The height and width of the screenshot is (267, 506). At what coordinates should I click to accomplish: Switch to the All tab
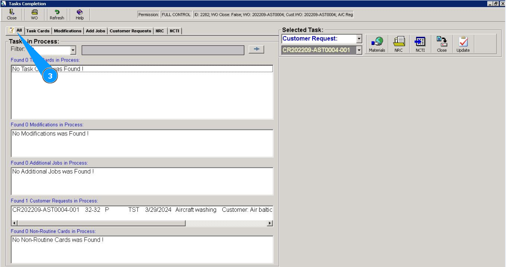point(16,30)
